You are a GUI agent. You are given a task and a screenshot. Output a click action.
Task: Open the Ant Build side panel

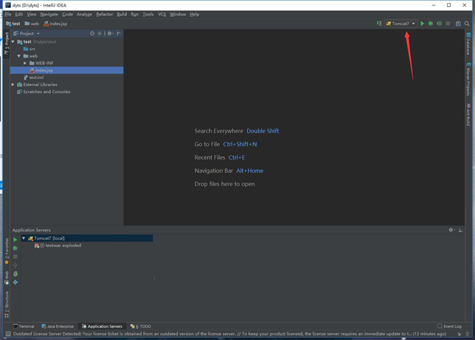tap(468, 114)
